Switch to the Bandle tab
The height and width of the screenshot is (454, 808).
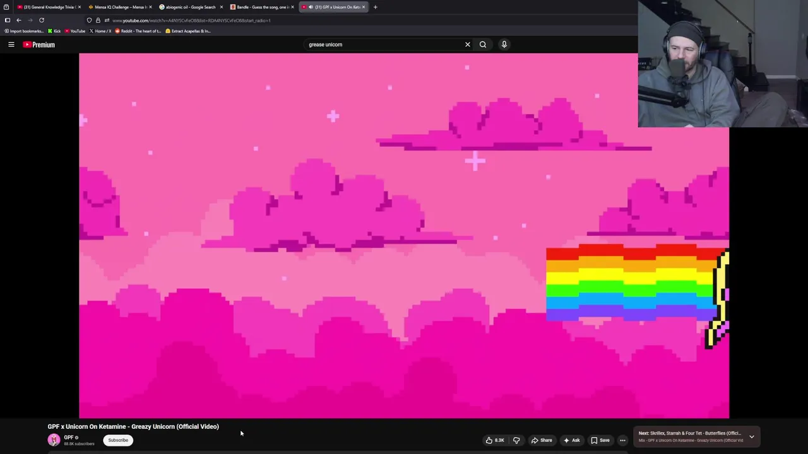[x=261, y=7]
